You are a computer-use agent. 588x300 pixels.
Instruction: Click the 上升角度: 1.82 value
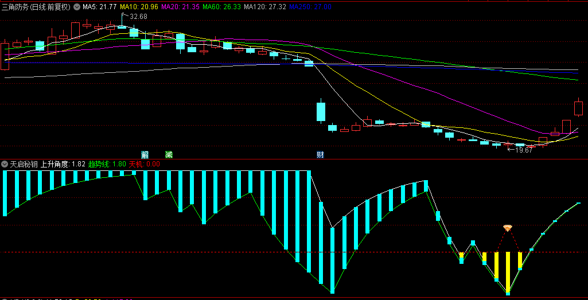63,164
